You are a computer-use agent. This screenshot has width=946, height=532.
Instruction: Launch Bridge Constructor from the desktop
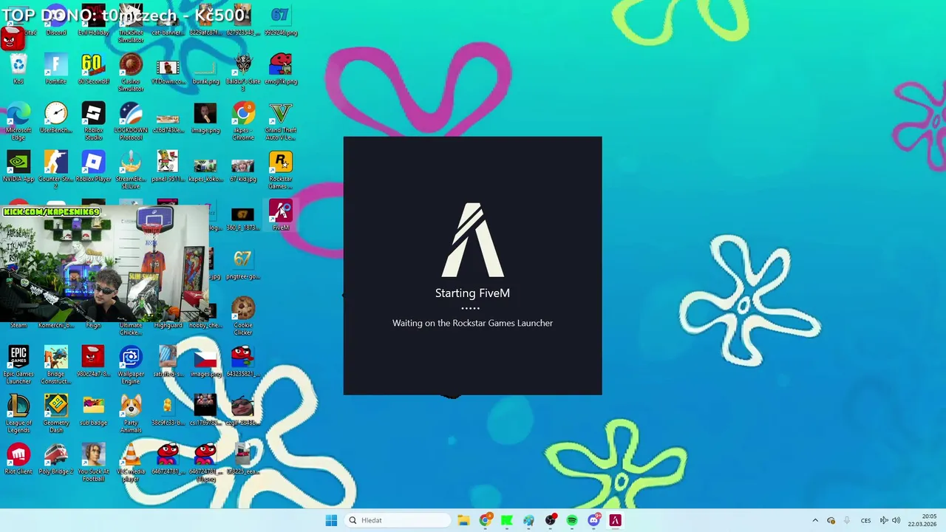pyautogui.click(x=56, y=365)
